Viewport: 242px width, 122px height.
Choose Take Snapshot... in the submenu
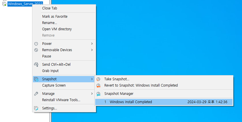(x=164, y=79)
